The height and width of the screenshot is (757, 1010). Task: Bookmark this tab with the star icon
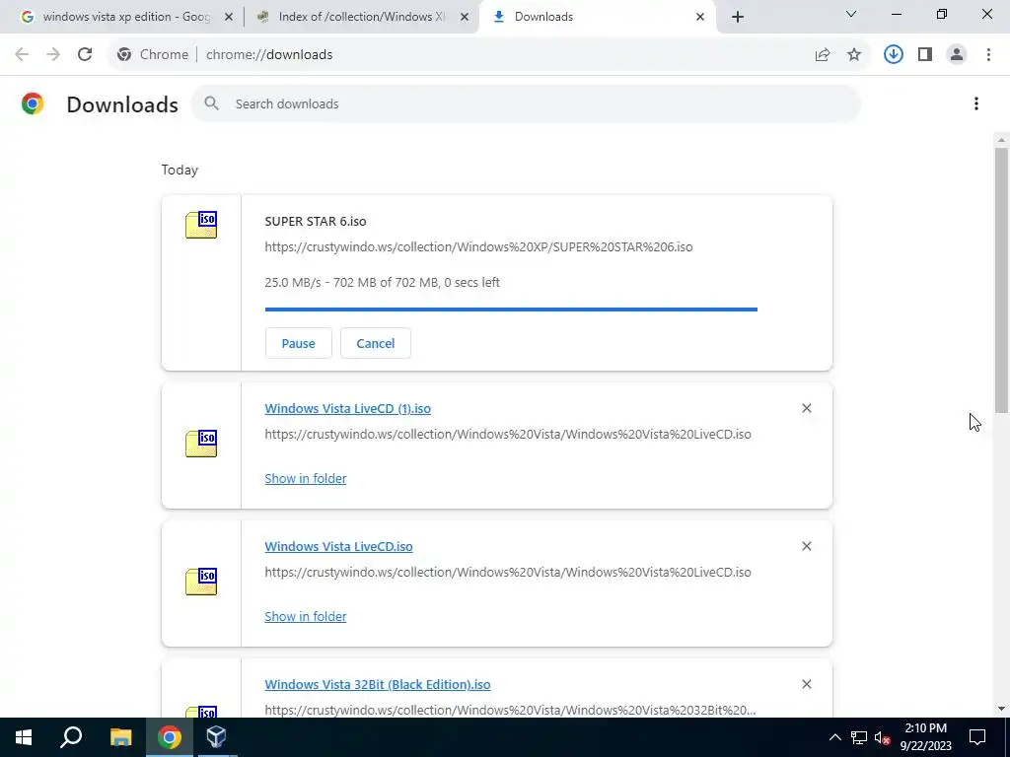tap(854, 55)
